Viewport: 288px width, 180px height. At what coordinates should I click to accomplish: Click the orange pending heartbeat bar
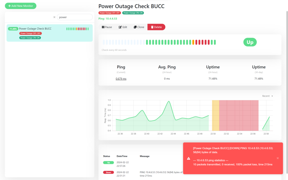[193, 42]
